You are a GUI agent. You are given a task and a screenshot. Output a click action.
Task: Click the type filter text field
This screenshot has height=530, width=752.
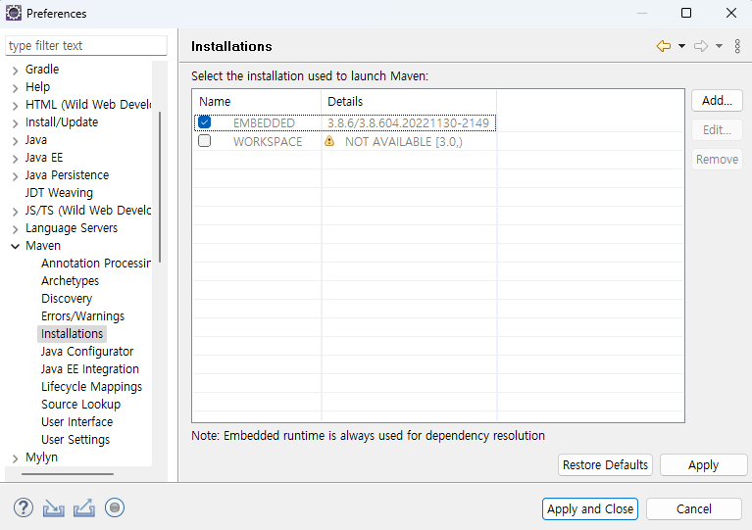tap(86, 45)
